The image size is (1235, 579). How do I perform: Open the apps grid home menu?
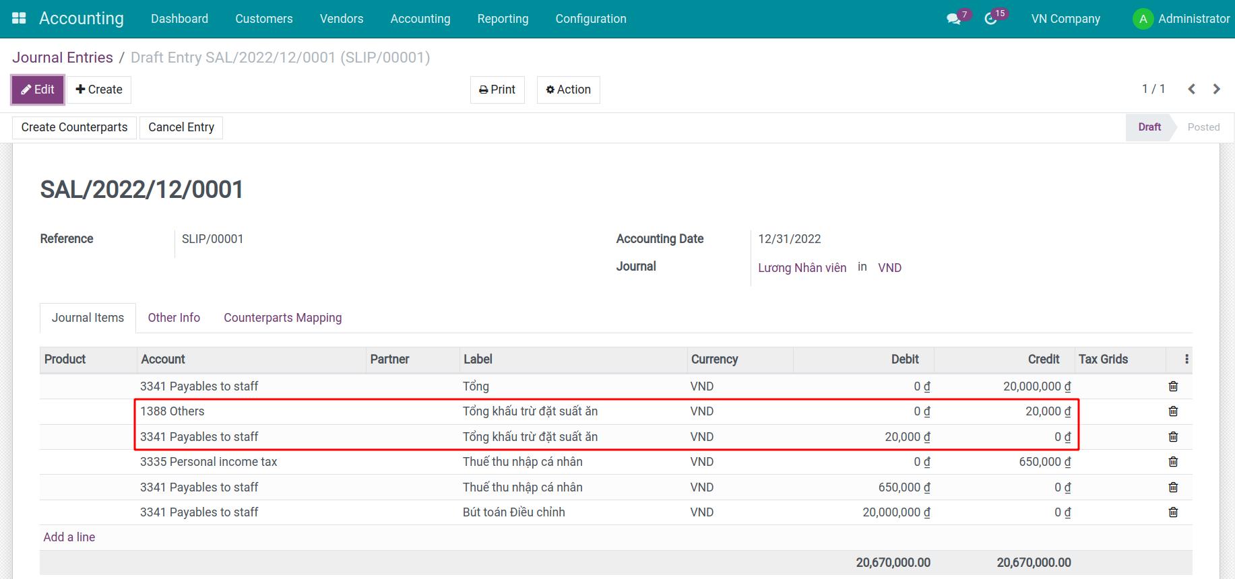click(19, 19)
